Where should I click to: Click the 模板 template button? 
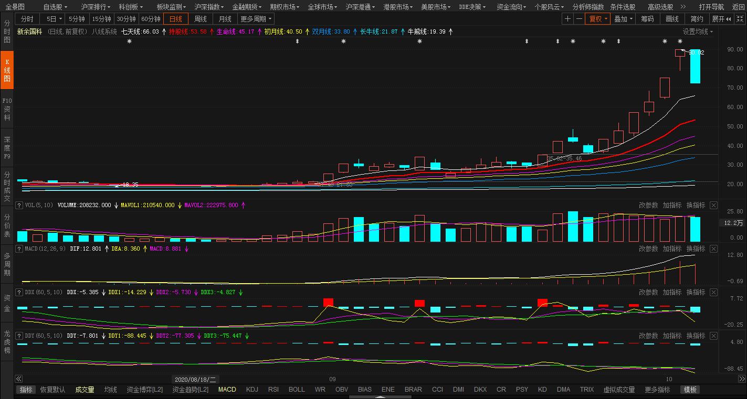click(690, 390)
